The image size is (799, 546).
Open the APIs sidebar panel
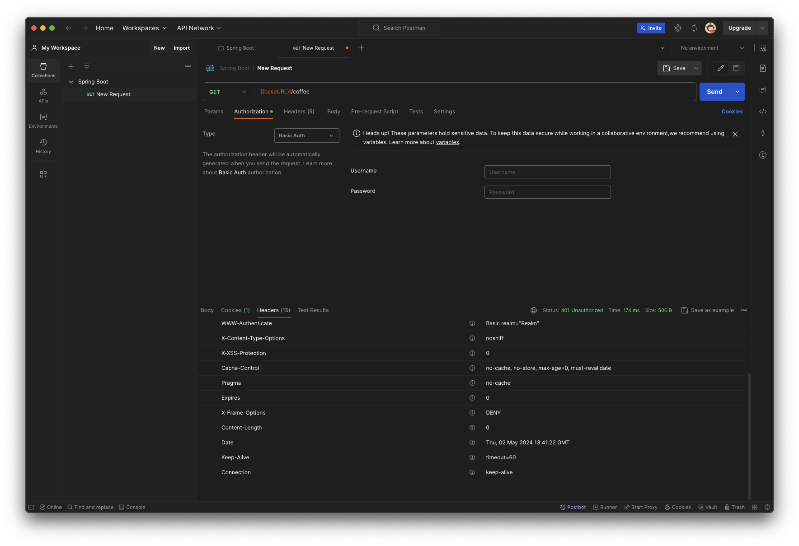pos(43,96)
